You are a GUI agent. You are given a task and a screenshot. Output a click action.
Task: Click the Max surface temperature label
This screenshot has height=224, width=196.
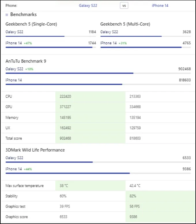pyautogui.click(x=24, y=186)
